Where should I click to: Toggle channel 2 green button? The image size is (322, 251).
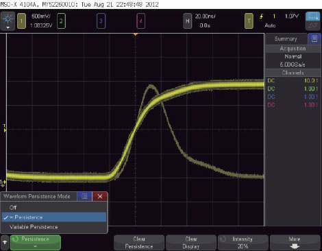[x=61, y=21]
